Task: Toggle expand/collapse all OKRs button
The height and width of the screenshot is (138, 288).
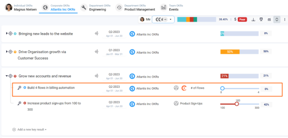Action: (277, 19)
